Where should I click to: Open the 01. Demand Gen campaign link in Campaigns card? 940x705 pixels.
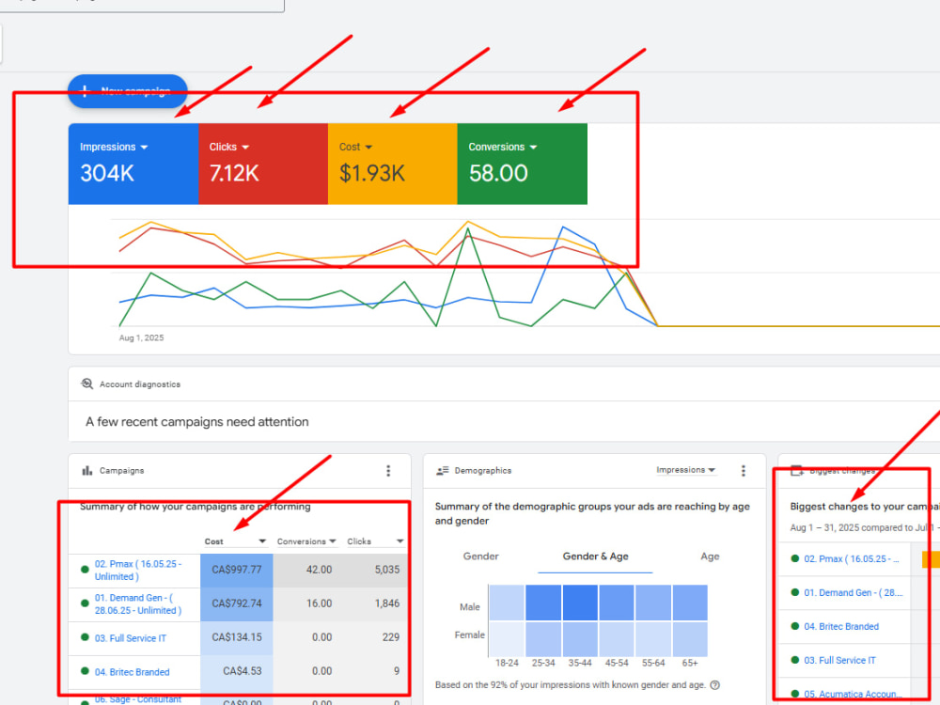[138, 603]
